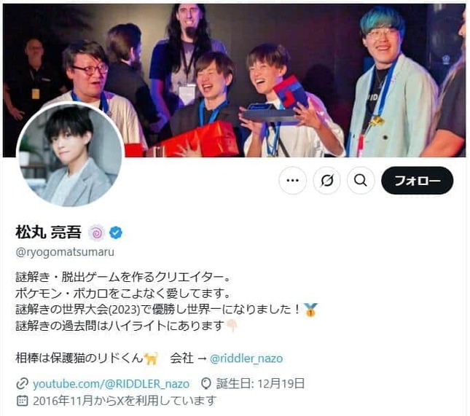This screenshot has height=416, width=470.
Task: Click the pink spiral affiliate badge
Action: pos(96,232)
